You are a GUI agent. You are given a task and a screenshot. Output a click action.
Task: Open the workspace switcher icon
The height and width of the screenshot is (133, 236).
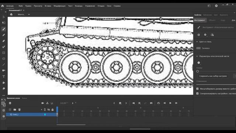[x=209, y=6]
